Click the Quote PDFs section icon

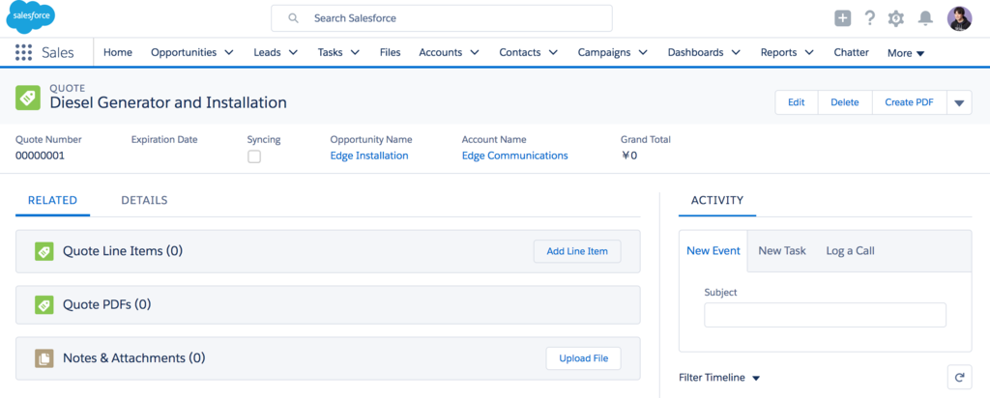point(44,304)
